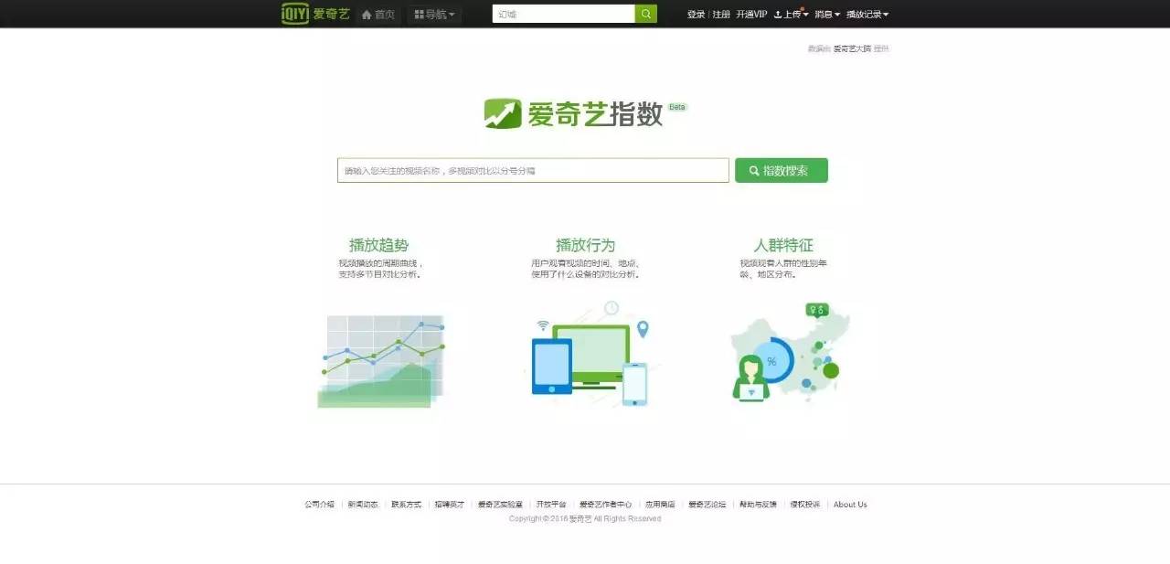Click the 爱奇艺大脑 data source link
The height and width of the screenshot is (564, 1170).
click(x=852, y=48)
